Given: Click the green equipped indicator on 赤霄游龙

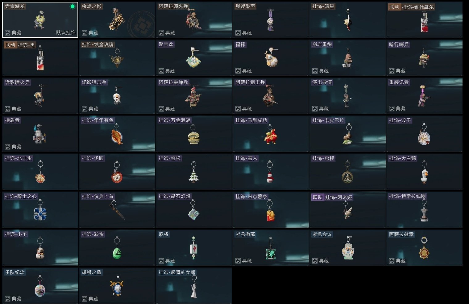Looking at the screenshot, I should pyautogui.click(x=73, y=6).
